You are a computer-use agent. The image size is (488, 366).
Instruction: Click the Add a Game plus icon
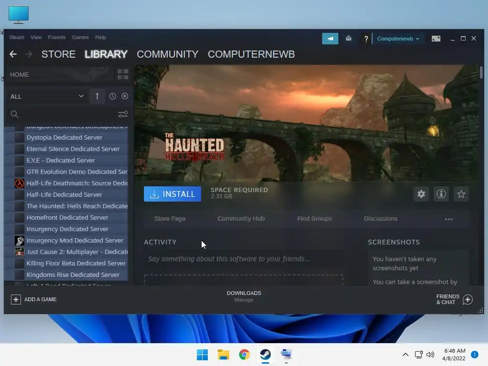[16, 299]
